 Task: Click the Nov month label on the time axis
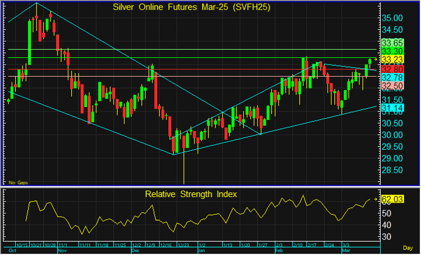click(61, 250)
